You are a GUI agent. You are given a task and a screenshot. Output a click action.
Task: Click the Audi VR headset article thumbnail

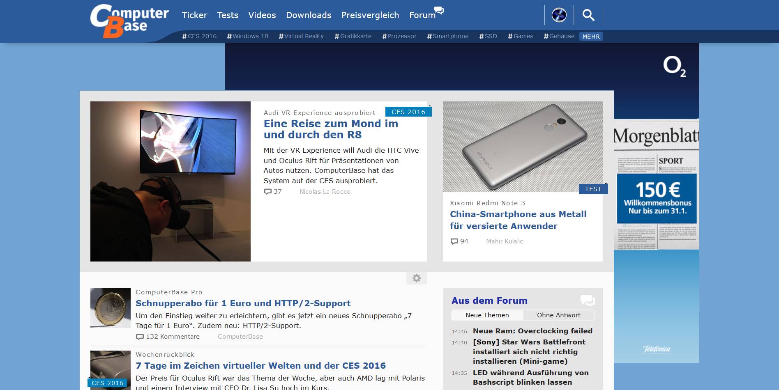click(x=171, y=181)
